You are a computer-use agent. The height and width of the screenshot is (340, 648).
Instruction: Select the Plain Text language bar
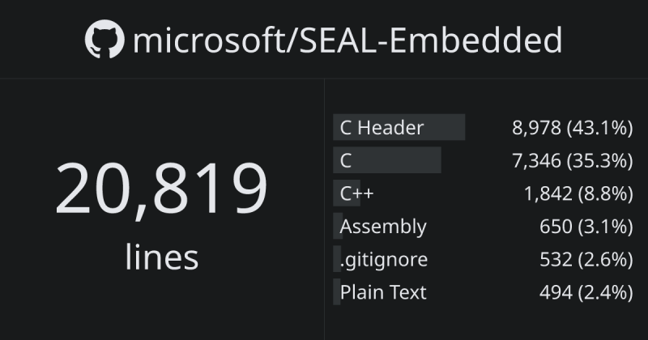336,292
